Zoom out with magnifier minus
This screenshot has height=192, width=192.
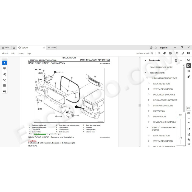point(189,144)
